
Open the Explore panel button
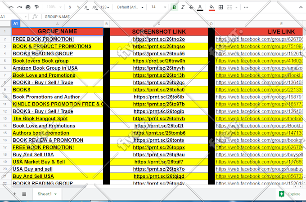click(x=290, y=194)
